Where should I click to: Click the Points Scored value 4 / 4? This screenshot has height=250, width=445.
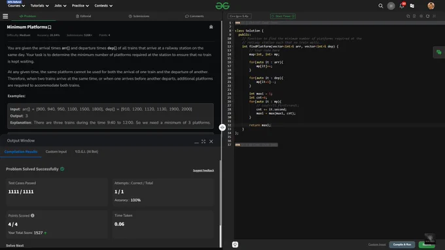point(13,225)
